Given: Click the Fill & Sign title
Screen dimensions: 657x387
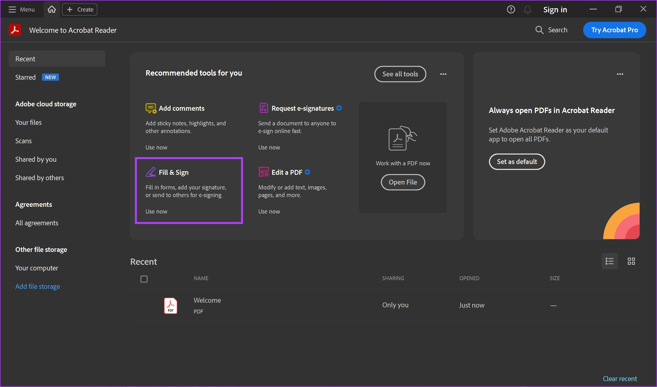Looking at the screenshot, I should point(173,172).
